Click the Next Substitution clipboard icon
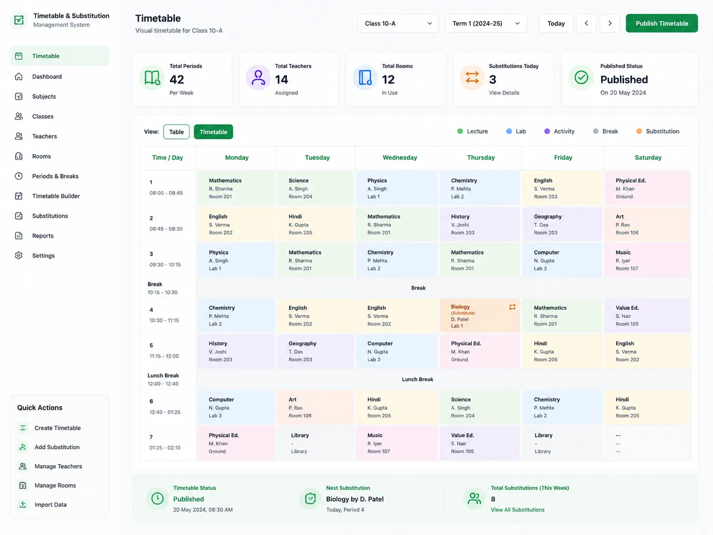713x535 pixels. [x=310, y=499]
